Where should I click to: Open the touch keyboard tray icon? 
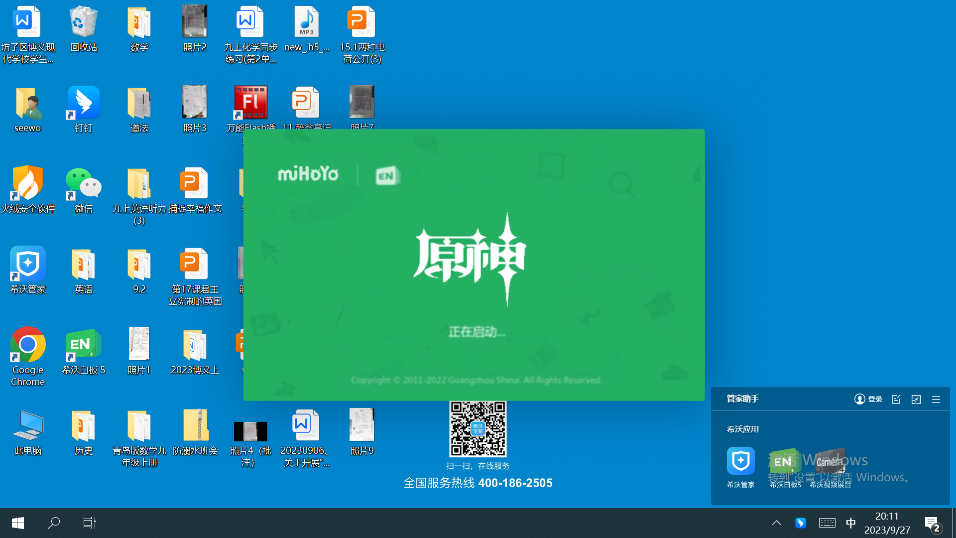tap(827, 523)
